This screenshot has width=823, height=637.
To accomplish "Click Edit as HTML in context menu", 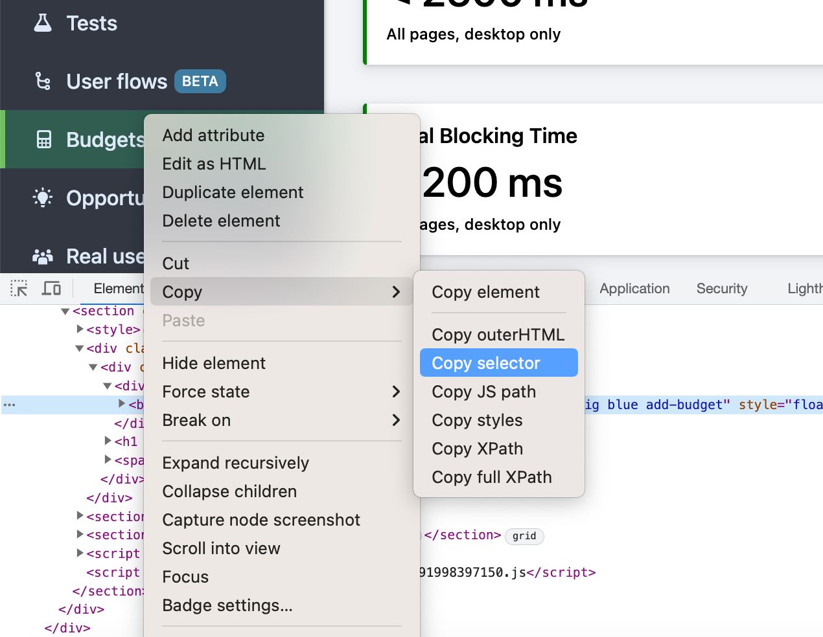I will point(214,164).
